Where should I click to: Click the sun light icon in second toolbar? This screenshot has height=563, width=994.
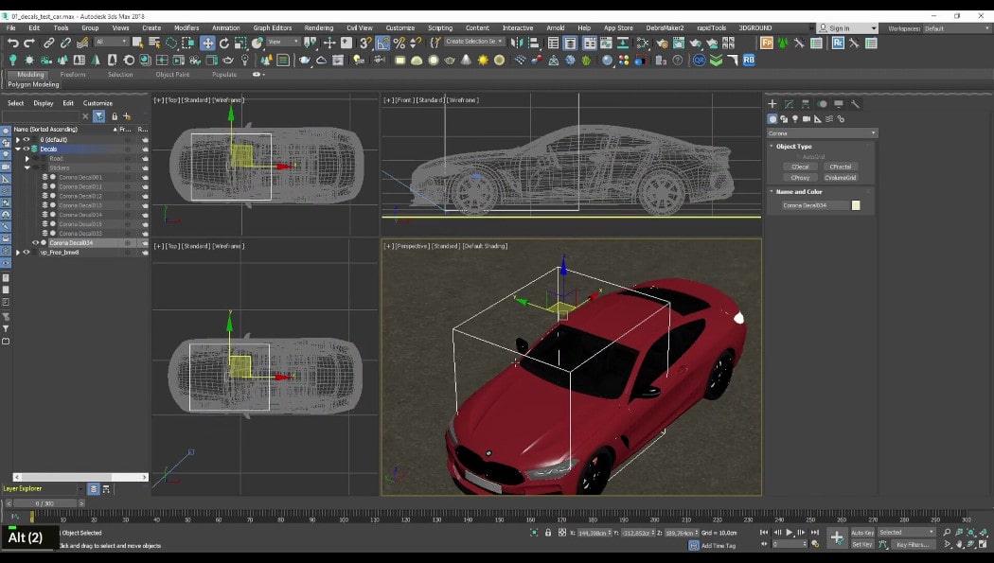tap(483, 61)
